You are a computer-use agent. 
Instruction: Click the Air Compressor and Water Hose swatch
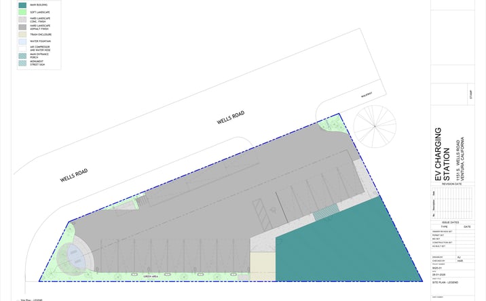click(22, 49)
